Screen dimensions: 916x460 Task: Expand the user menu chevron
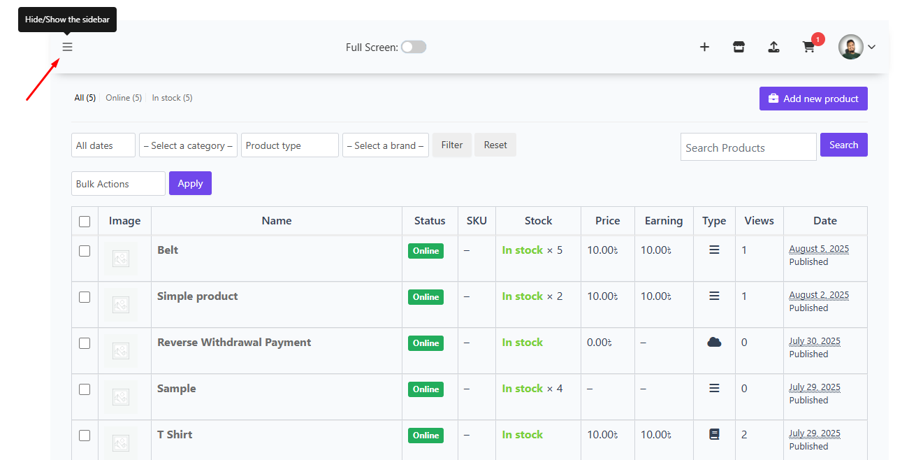[872, 48]
